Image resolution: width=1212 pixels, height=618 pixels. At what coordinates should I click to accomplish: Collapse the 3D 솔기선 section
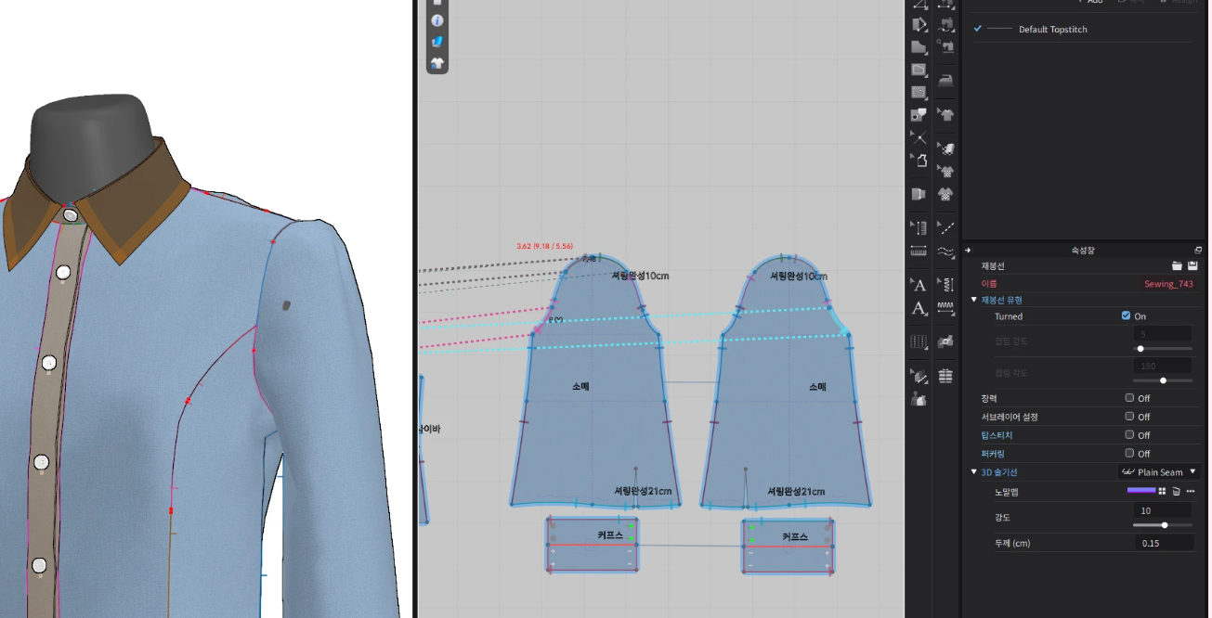click(974, 472)
